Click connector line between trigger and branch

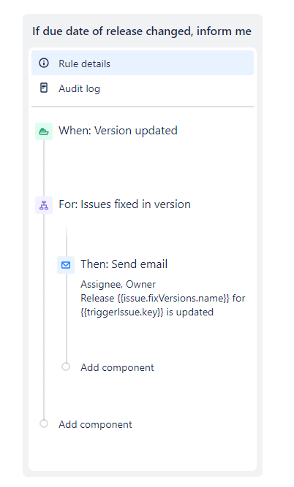[44, 168]
